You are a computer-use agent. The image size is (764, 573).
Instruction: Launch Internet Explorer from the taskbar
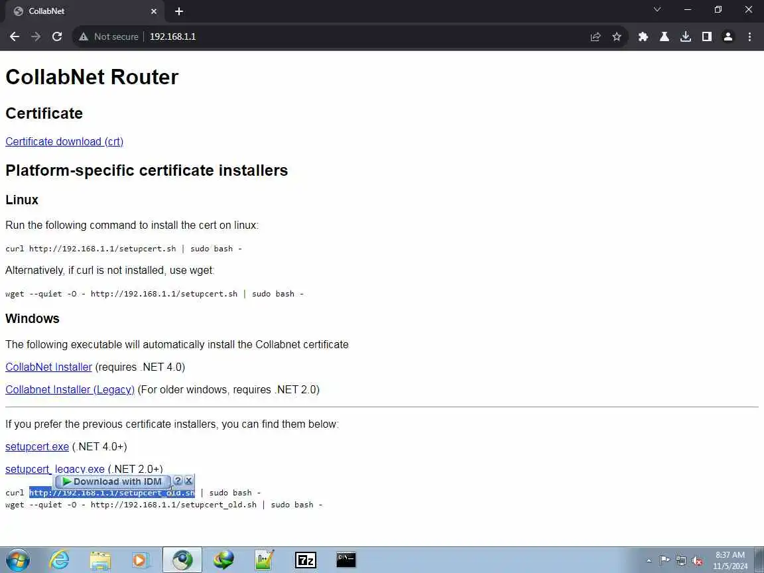pyautogui.click(x=59, y=560)
